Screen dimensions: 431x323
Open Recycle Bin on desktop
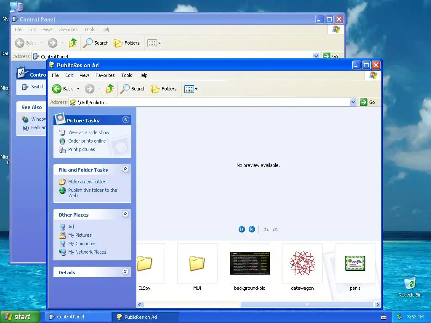coord(410,287)
